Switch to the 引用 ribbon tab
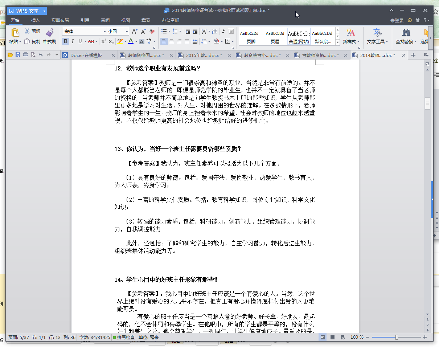439x347 pixels. point(85,20)
